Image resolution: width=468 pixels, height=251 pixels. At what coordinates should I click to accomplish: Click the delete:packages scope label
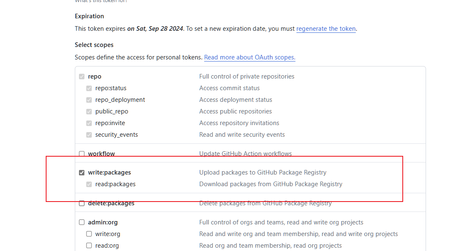(x=111, y=203)
